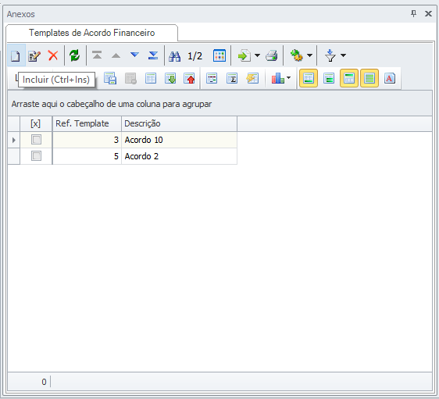439x399 pixels.
Task: Click the funnel filter icon
Action: pos(330,55)
